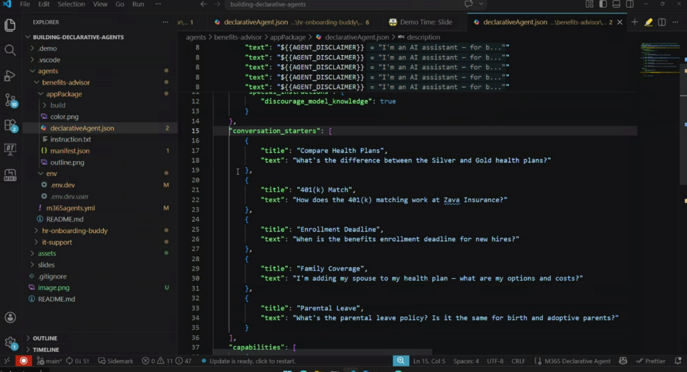Image resolution: width=687 pixels, height=372 pixels.
Task: Open the Run and Debug view
Action: 10,75
